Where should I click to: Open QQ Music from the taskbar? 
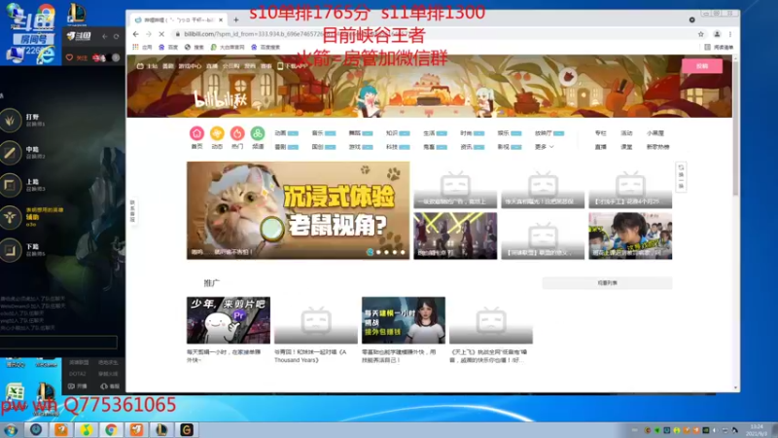87,429
